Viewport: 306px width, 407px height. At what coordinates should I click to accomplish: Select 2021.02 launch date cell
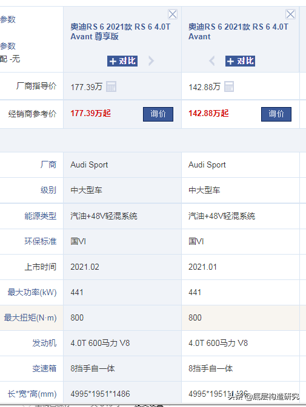coord(85,267)
